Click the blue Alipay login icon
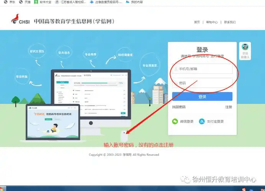The width and height of the screenshot is (265, 191). (202, 121)
